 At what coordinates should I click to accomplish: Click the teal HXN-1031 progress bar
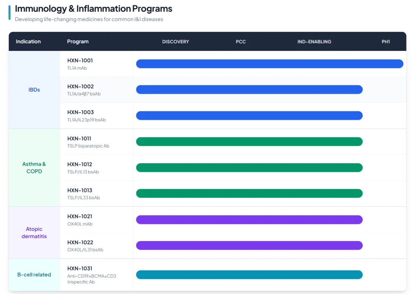[x=249, y=275]
